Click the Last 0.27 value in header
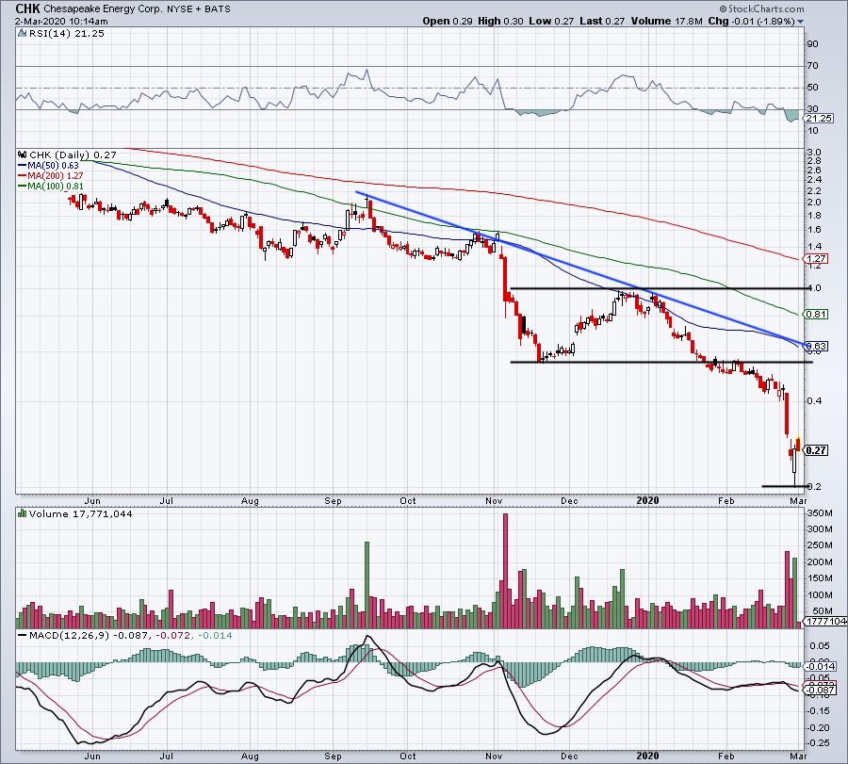 coord(602,21)
